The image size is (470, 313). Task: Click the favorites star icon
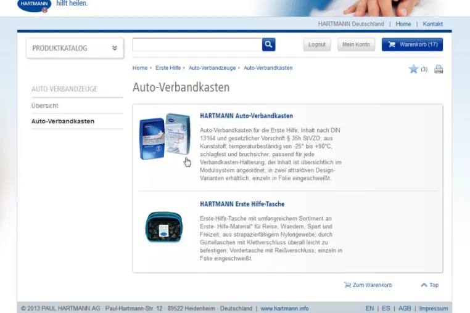click(413, 69)
